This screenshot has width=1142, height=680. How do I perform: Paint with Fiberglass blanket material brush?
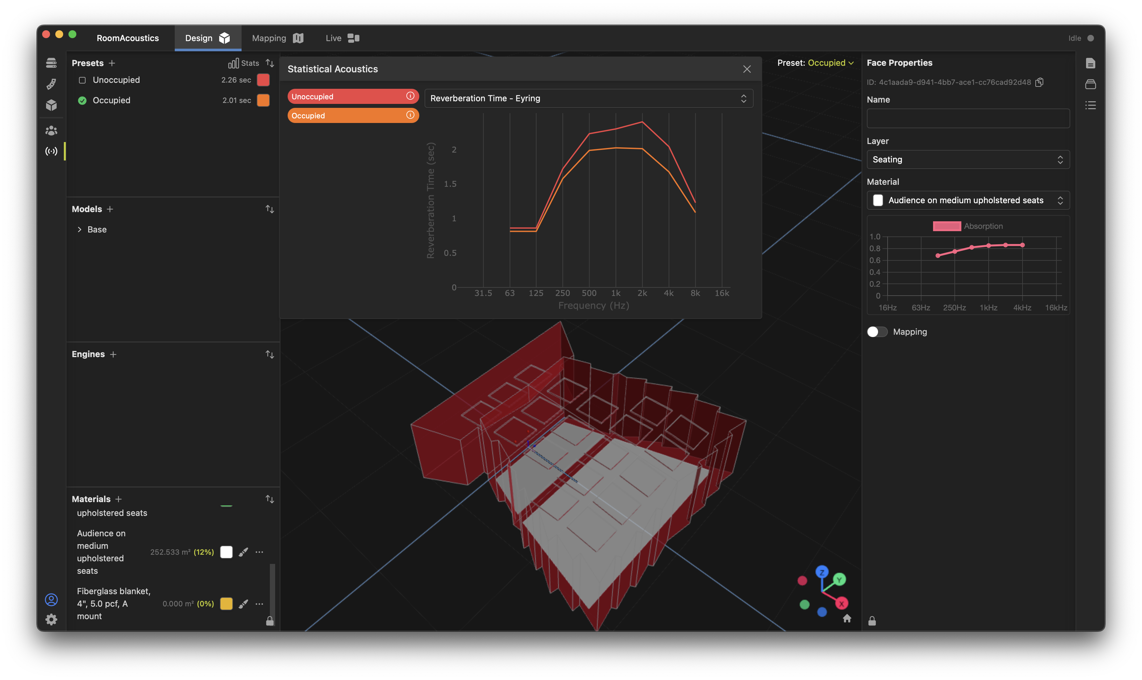pyautogui.click(x=244, y=603)
